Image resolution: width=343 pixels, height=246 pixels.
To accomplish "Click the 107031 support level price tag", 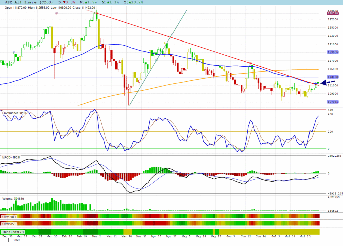I will [x=333, y=102].
